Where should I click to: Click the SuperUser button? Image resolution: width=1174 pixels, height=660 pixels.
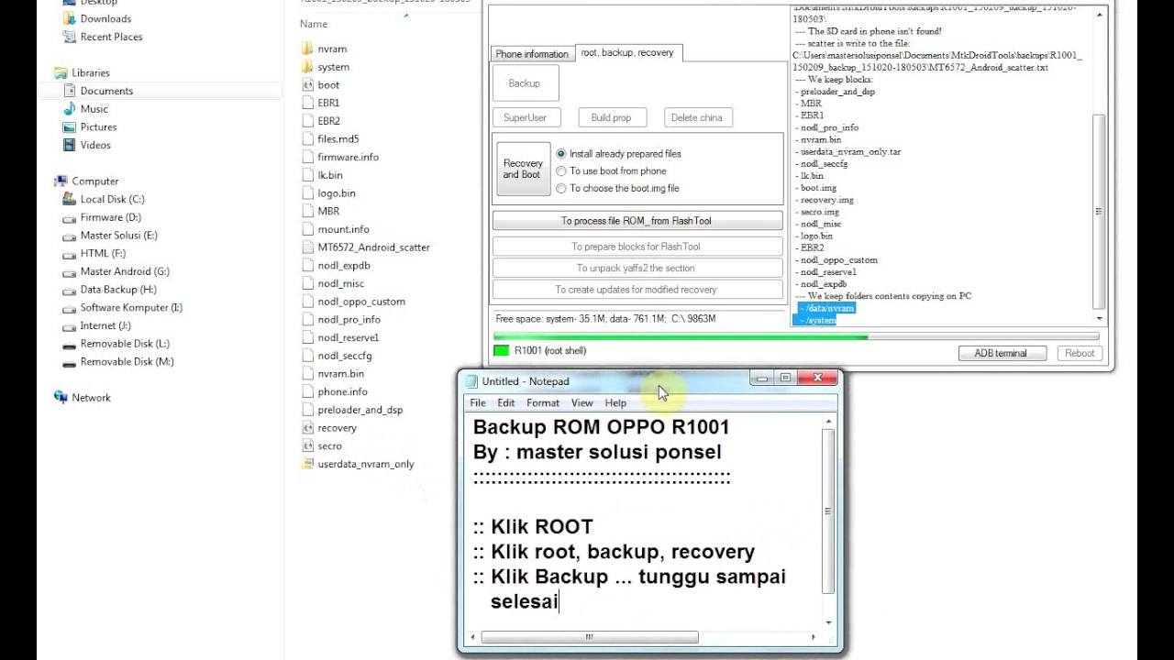(526, 117)
